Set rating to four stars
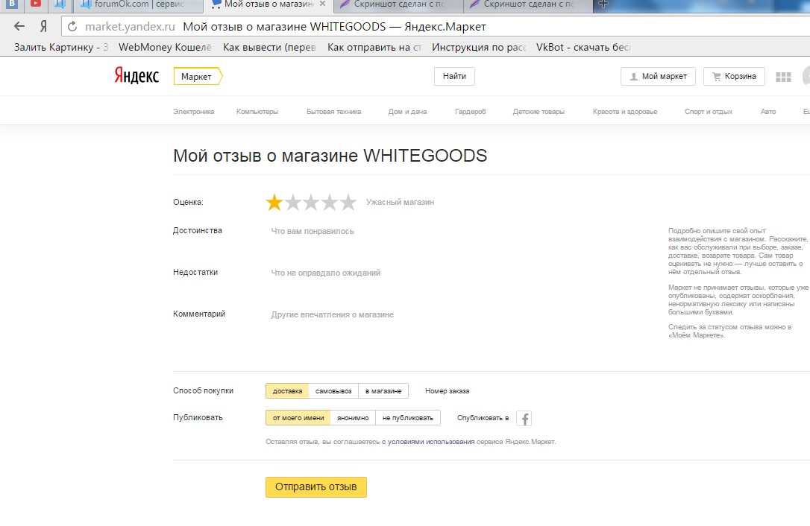810x526 pixels. [x=330, y=203]
